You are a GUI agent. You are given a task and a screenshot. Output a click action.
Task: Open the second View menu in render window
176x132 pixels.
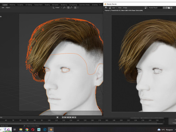[x=120, y=8]
